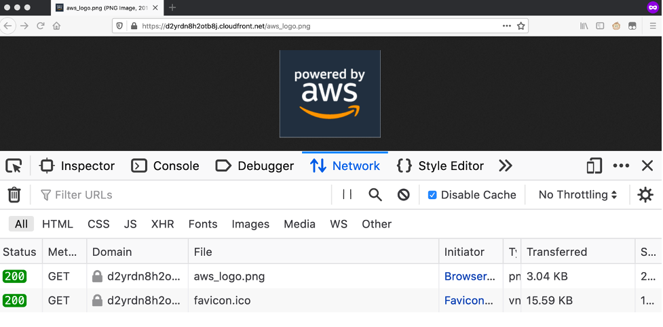Expand more devtools tabs chevron
The height and width of the screenshot is (327, 663).
[x=505, y=166]
